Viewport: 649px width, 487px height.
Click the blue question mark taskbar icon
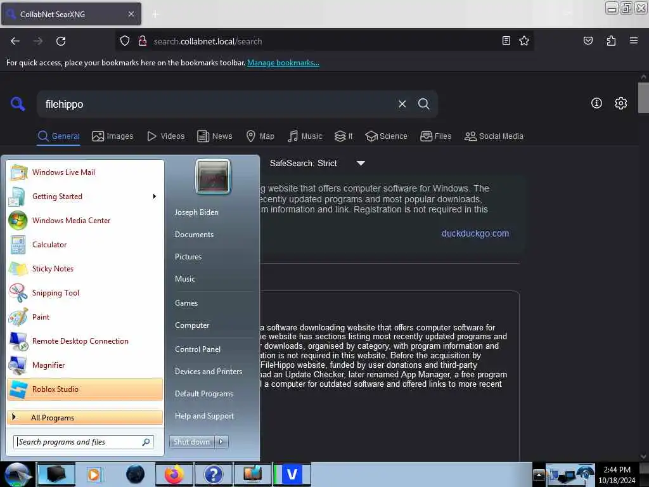point(213,474)
